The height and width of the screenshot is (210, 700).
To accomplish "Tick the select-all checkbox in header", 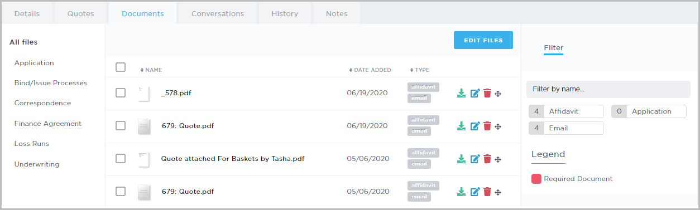I will coord(121,67).
